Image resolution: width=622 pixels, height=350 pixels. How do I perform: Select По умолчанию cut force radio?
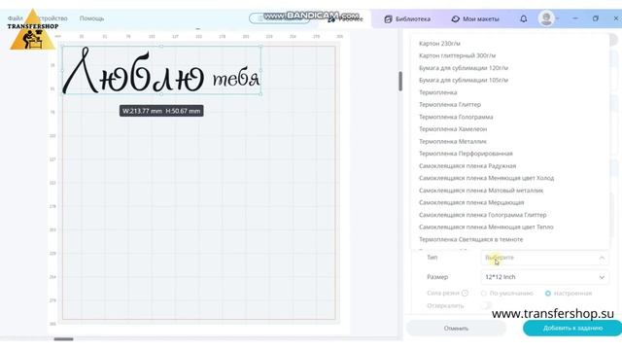pos(484,294)
